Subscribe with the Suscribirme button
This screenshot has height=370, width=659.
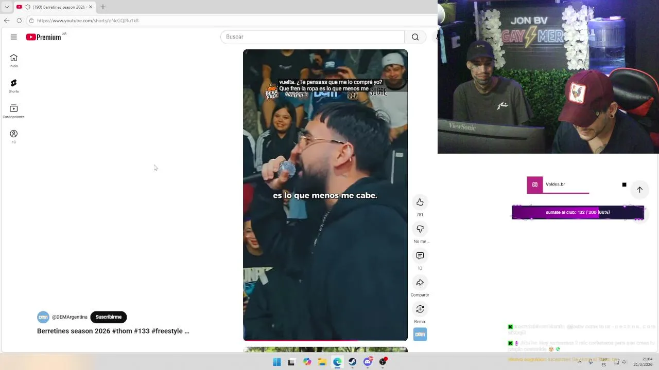[x=109, y=317]
